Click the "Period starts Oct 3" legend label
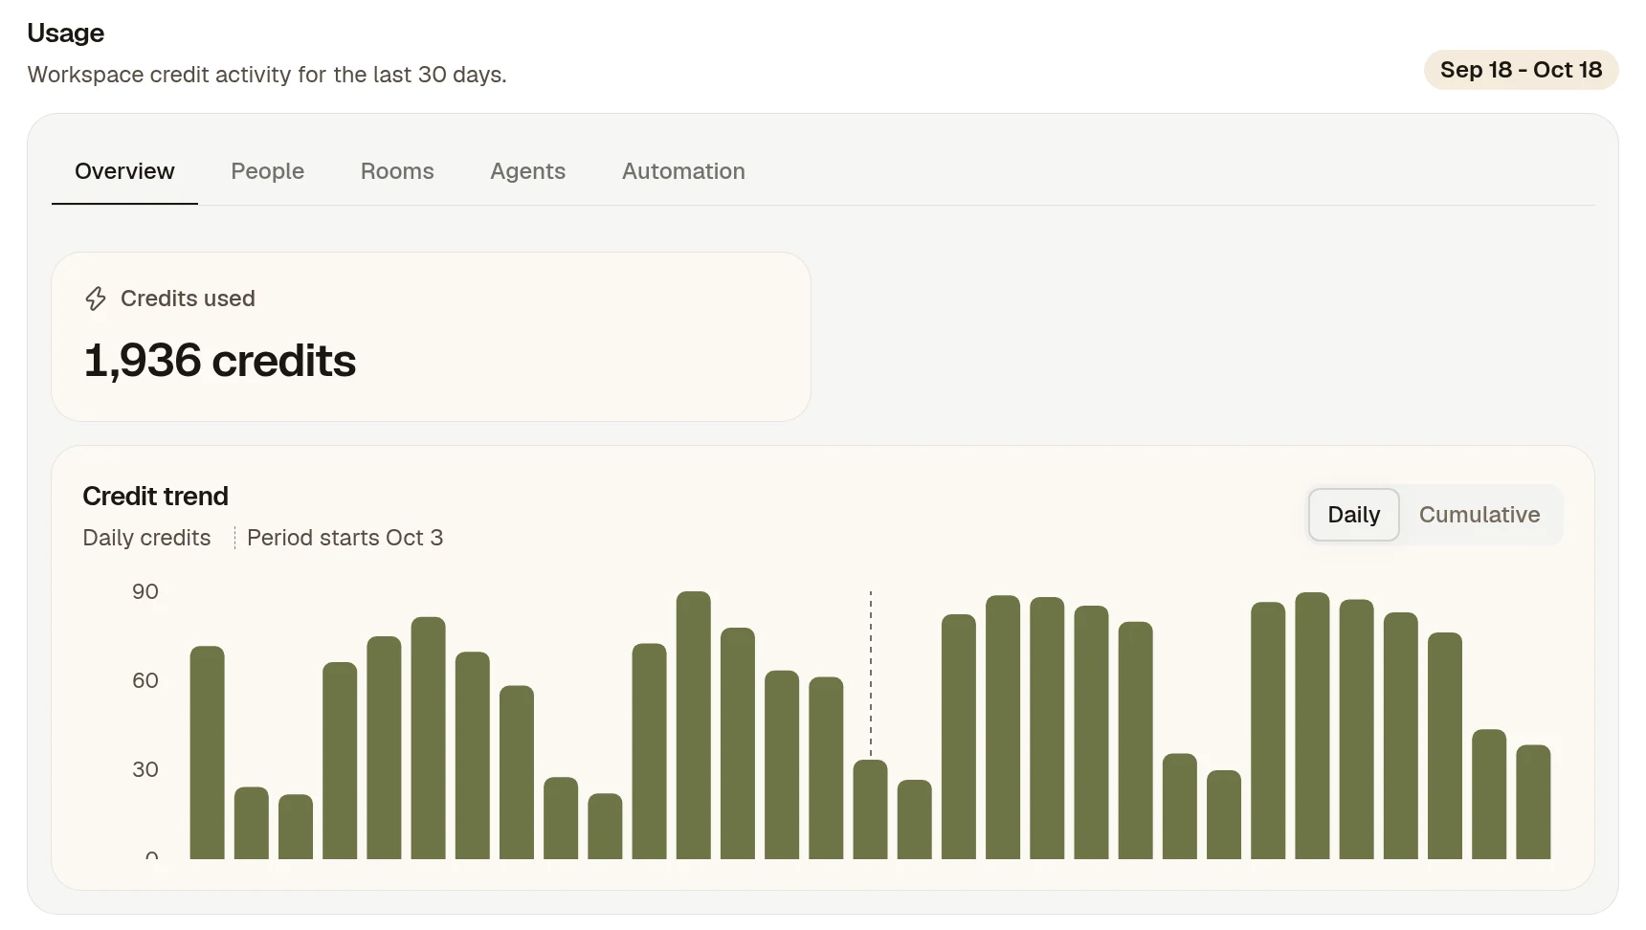 point(345,538)
